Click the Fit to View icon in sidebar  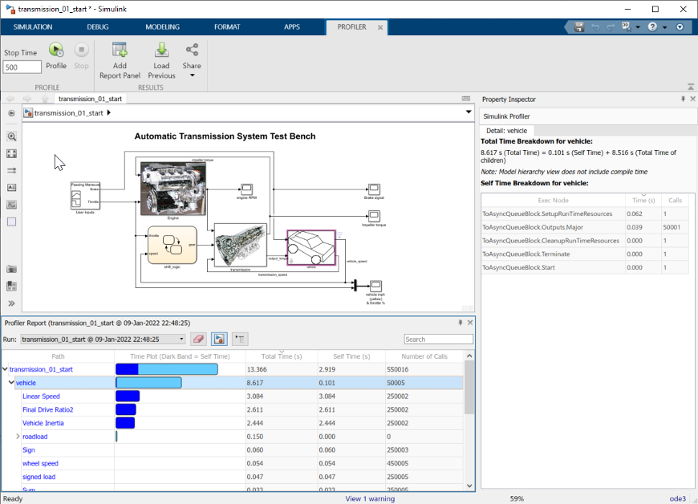[11, 153]
